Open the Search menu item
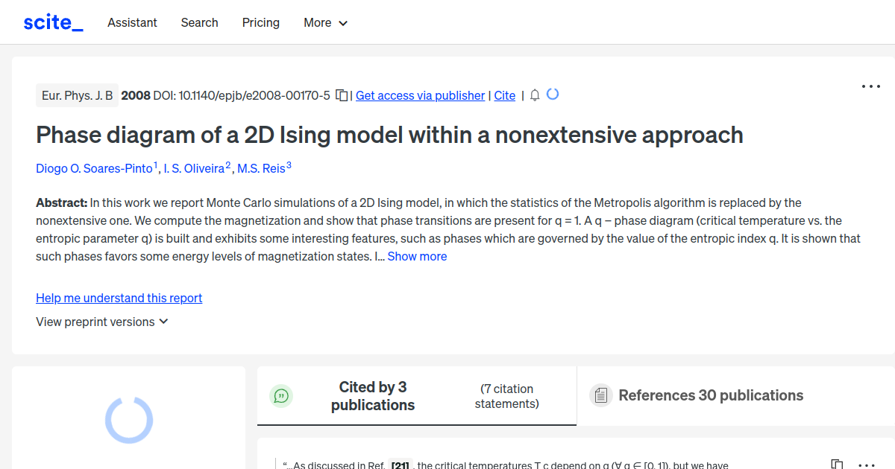The height and width of the screenshot is (469, 895). click(x=199, y=23)
